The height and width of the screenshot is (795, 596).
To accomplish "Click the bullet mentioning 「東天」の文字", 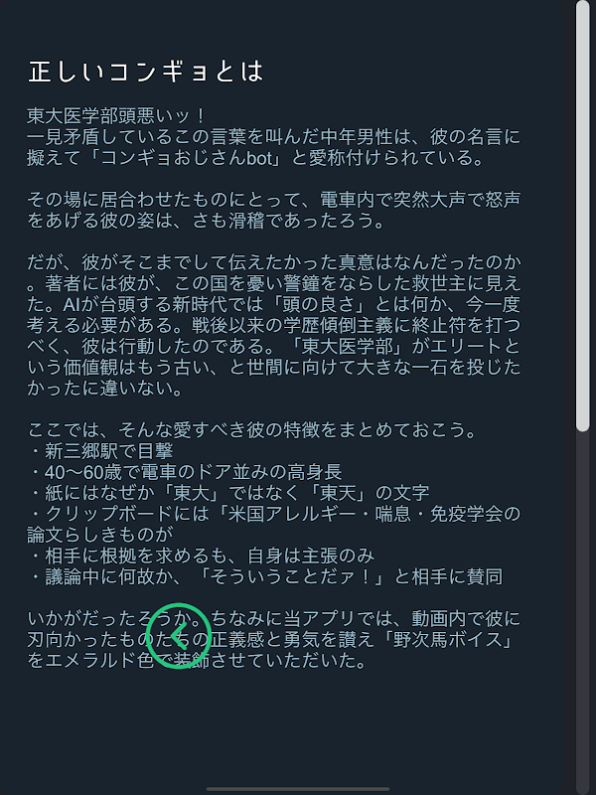I will 228,493.
